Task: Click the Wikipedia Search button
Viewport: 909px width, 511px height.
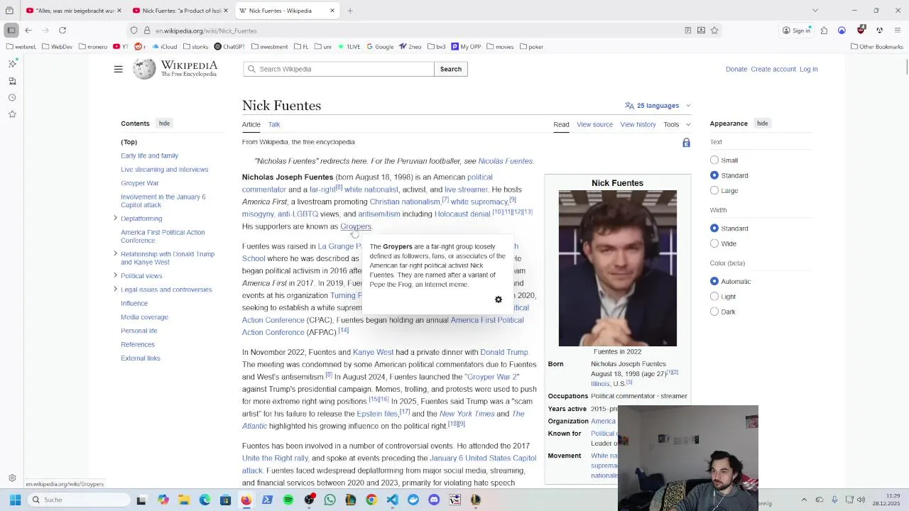Action: coord(451,69)
